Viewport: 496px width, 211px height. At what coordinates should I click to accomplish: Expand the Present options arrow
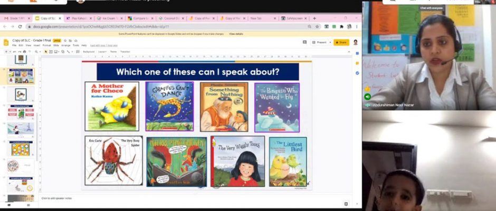pos(330,42)
